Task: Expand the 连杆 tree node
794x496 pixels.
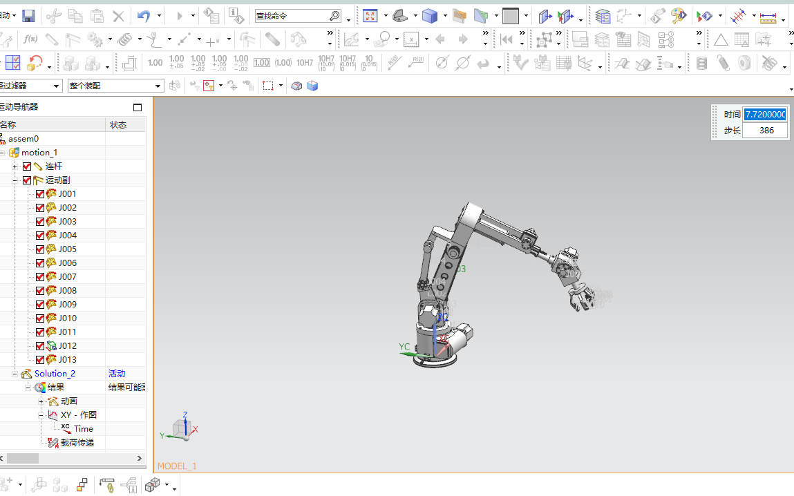Action: (15, 166)
